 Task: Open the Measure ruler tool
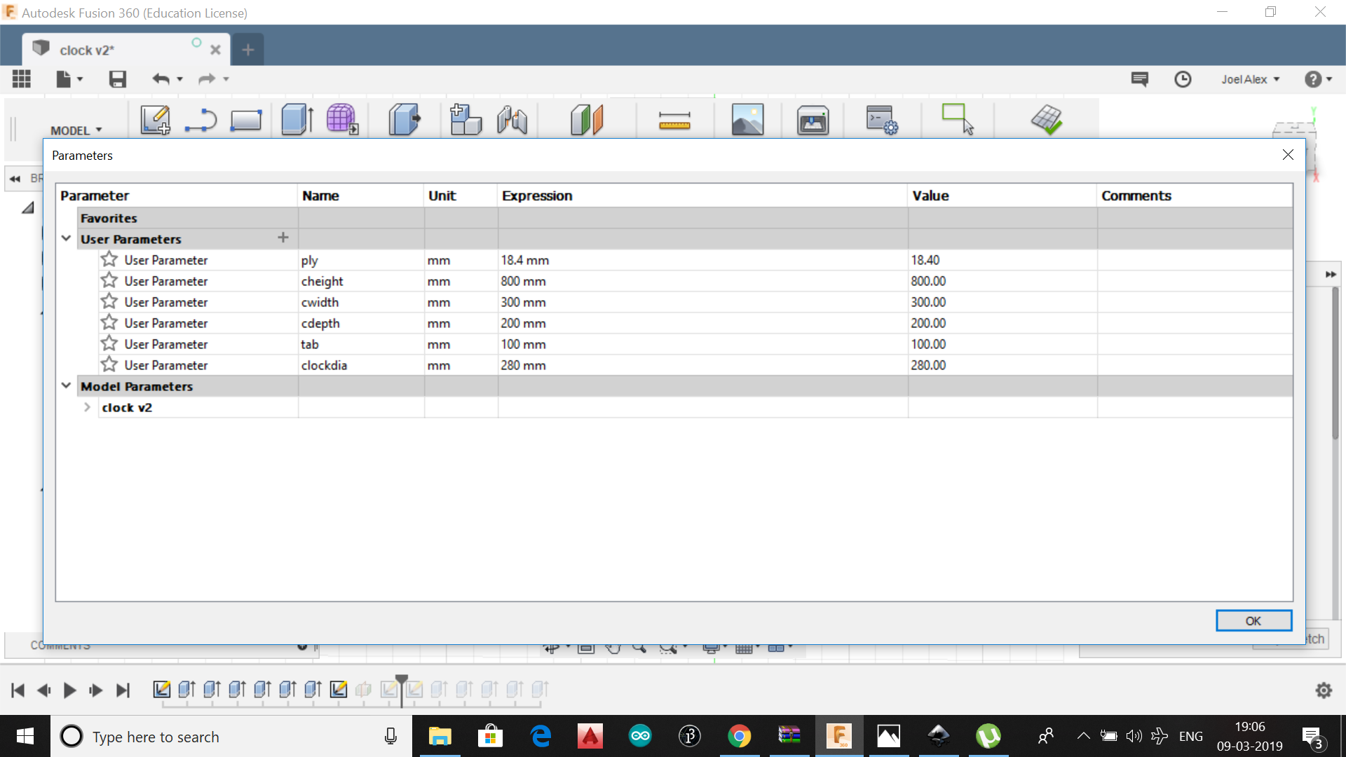point(674,121)
